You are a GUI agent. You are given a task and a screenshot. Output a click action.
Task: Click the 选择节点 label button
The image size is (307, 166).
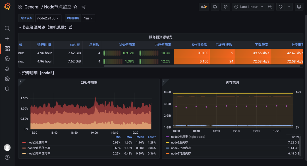26,18
